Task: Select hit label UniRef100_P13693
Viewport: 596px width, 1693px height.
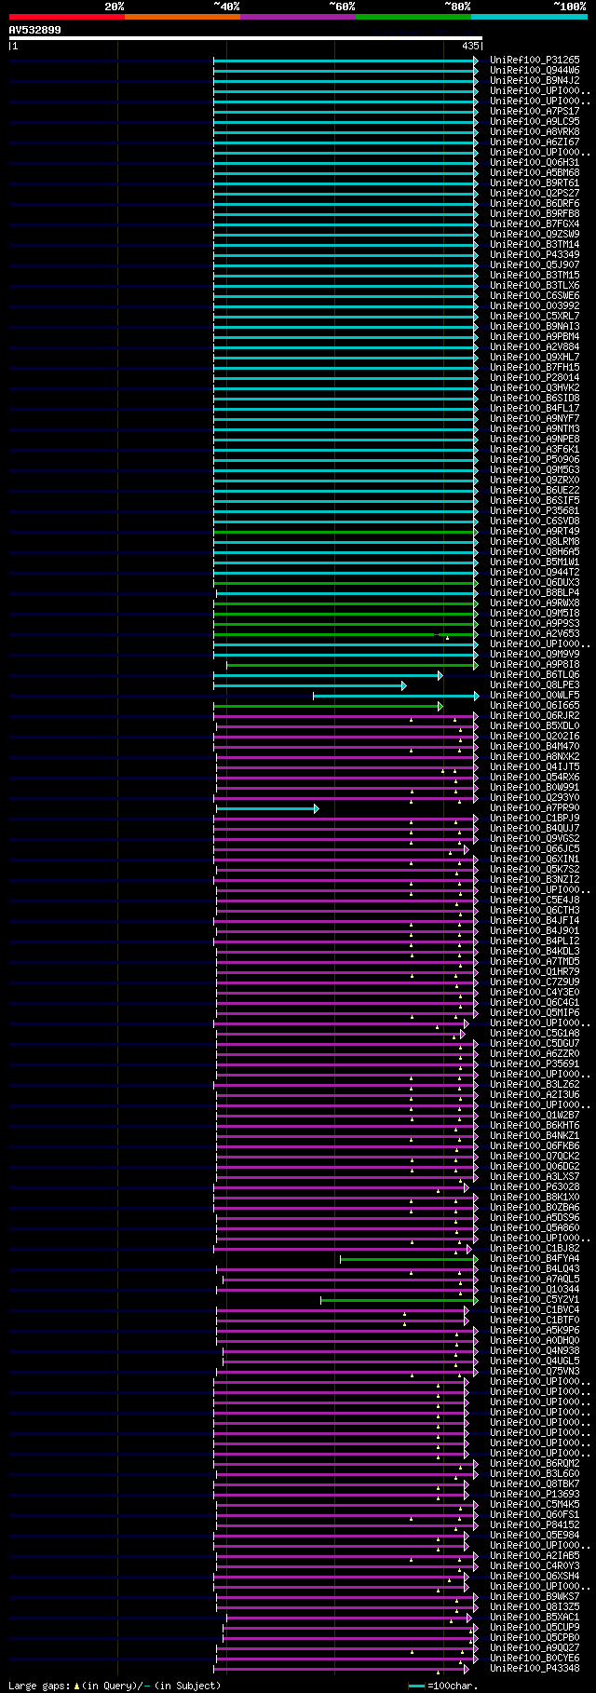Action: [x=535, y=1495]
